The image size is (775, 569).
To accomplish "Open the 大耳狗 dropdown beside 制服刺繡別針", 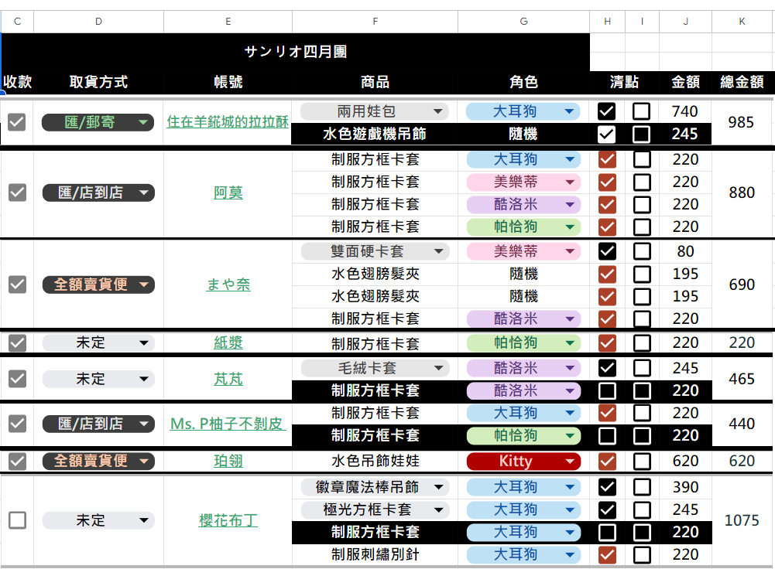I will pyautogui.click(x=523, y=554).
